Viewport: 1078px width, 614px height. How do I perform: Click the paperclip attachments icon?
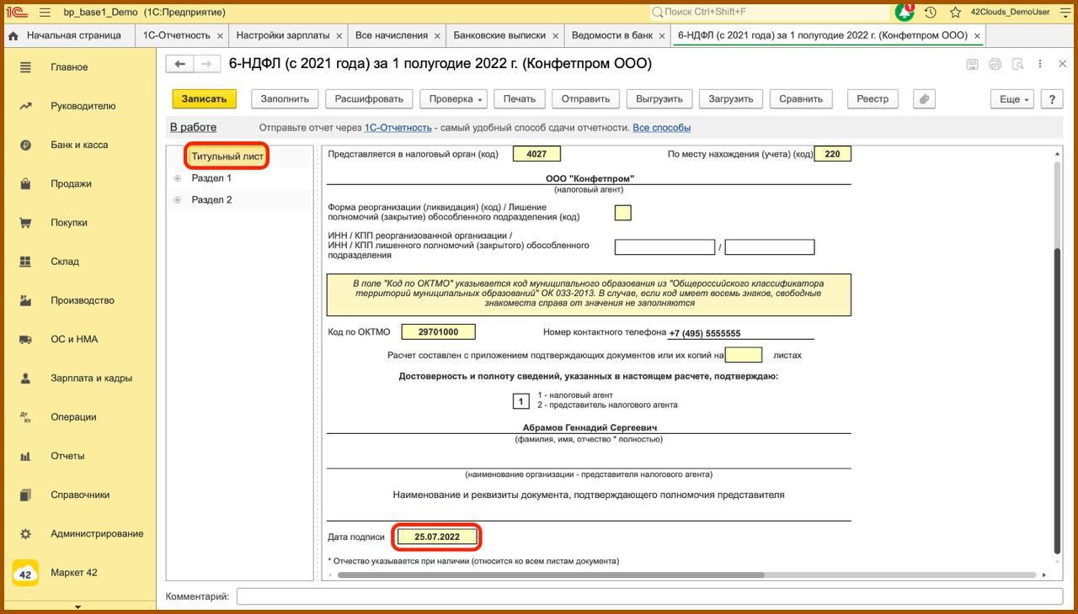pyautogui.click(x=924, y=99)
